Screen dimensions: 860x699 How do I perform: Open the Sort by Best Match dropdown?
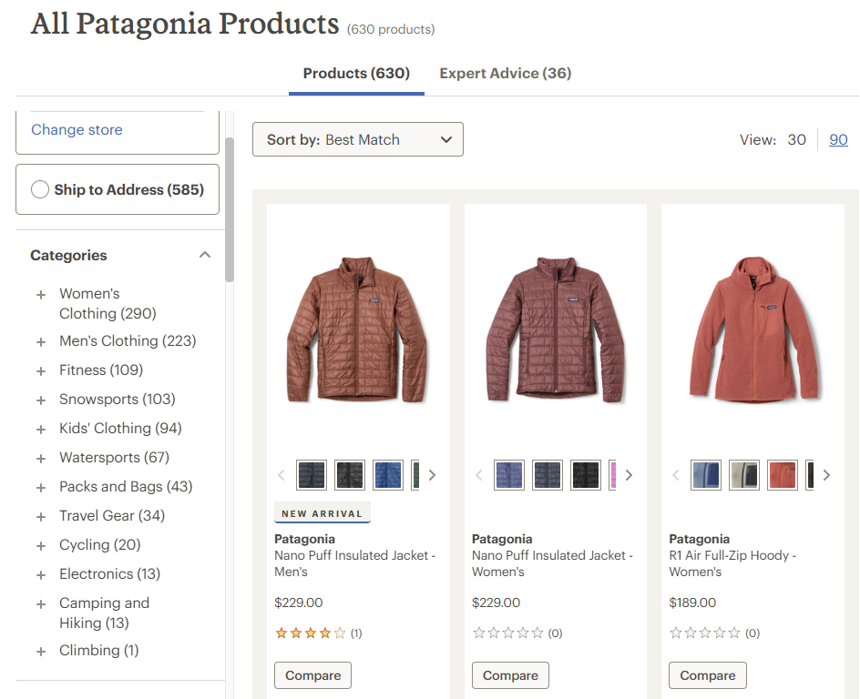(358, 139)
